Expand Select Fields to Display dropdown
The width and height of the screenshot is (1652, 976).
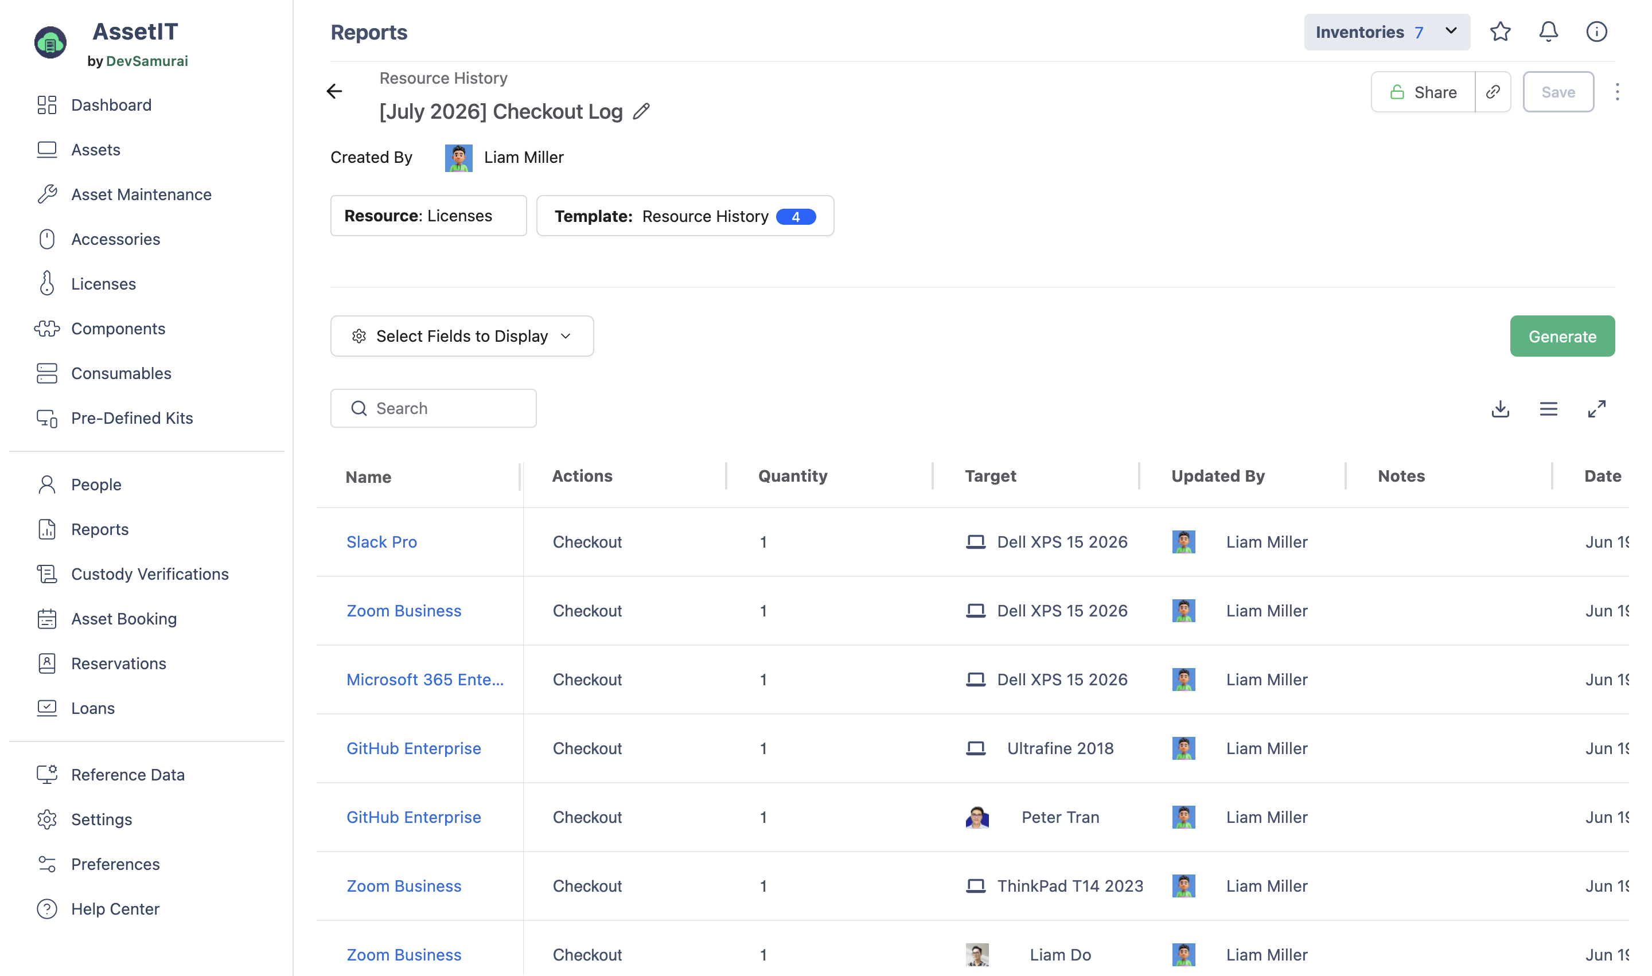pos(462,336)
